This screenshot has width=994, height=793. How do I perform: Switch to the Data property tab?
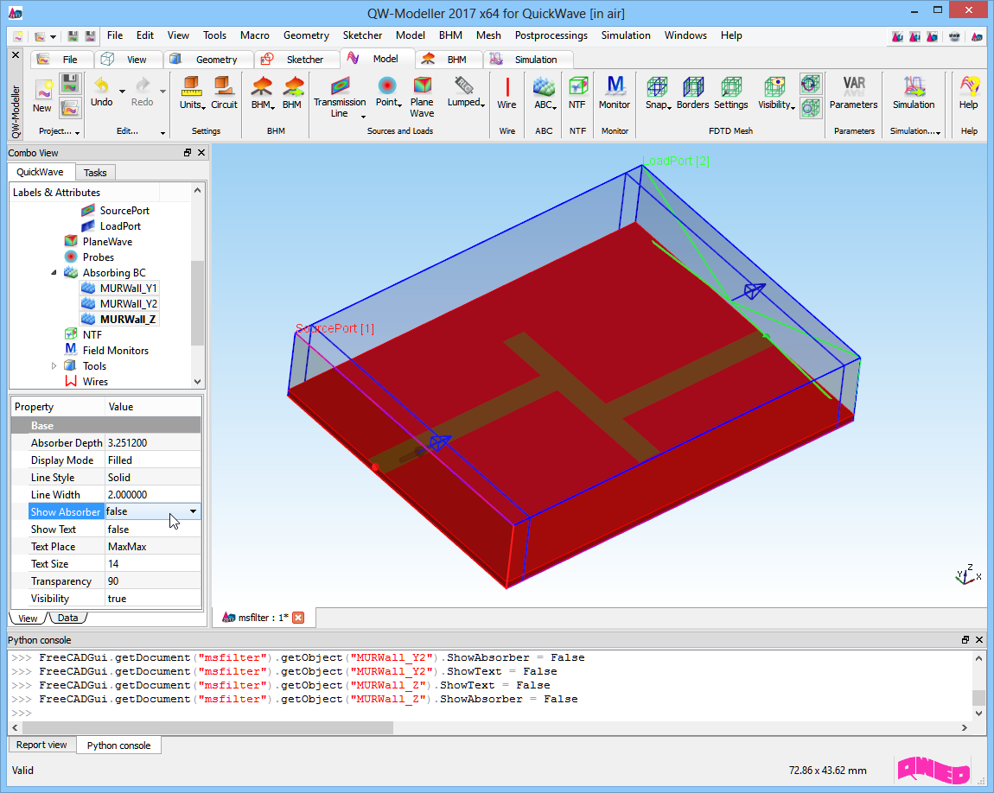pos(67,618)
